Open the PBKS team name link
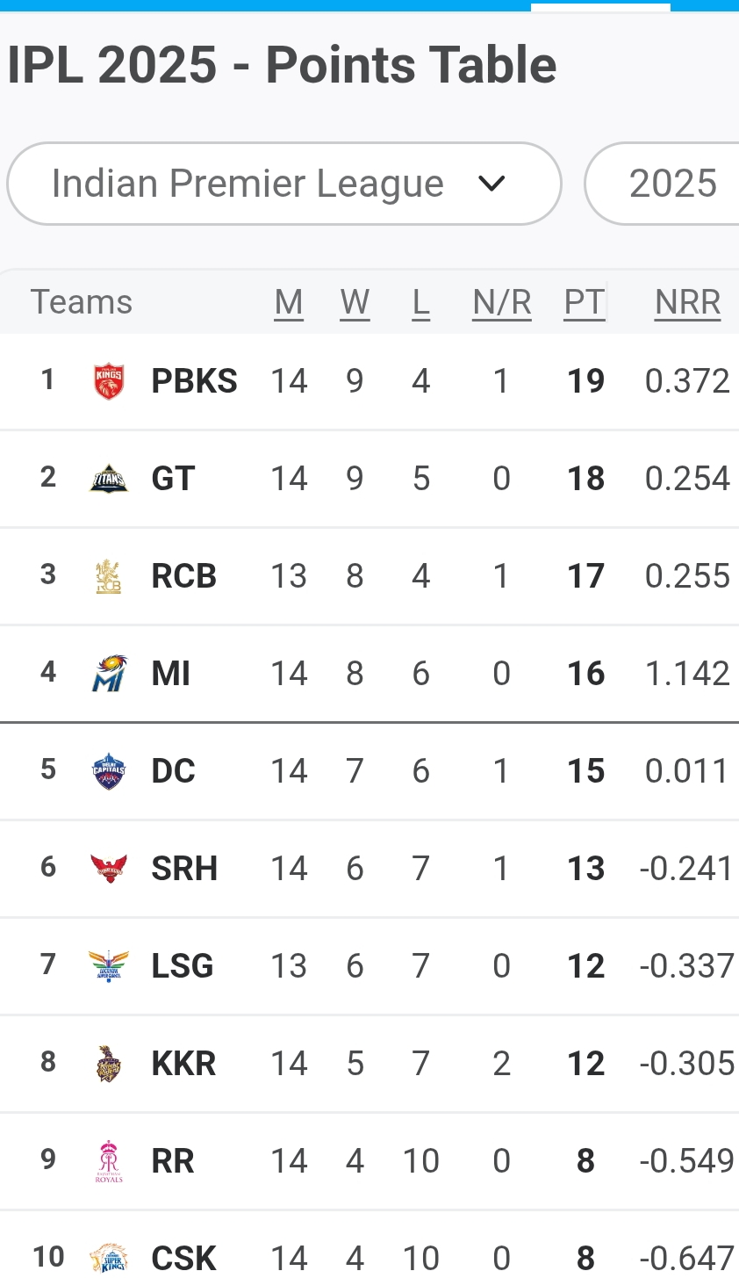Image resolution: width=739 pixels, height=1278 pixels. tap(194, 381)
